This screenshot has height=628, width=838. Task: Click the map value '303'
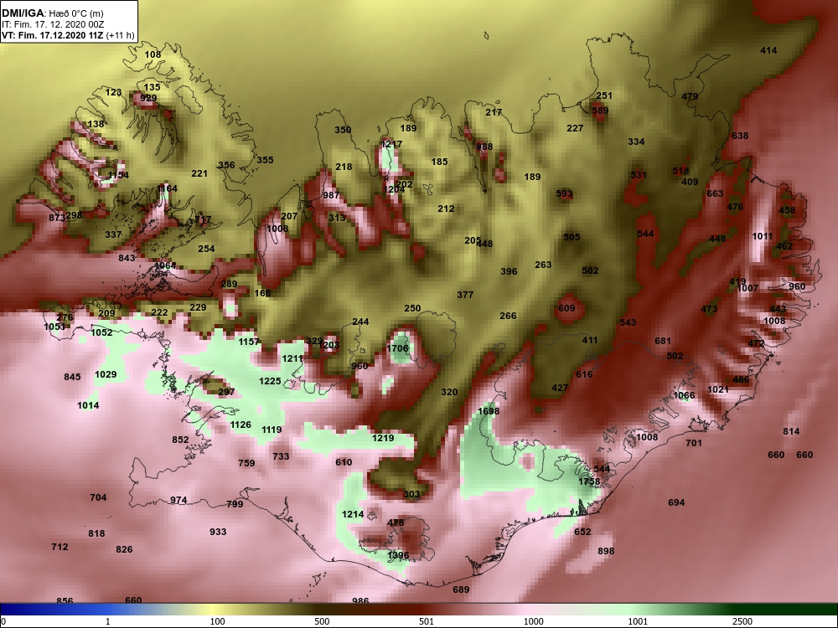411,494
